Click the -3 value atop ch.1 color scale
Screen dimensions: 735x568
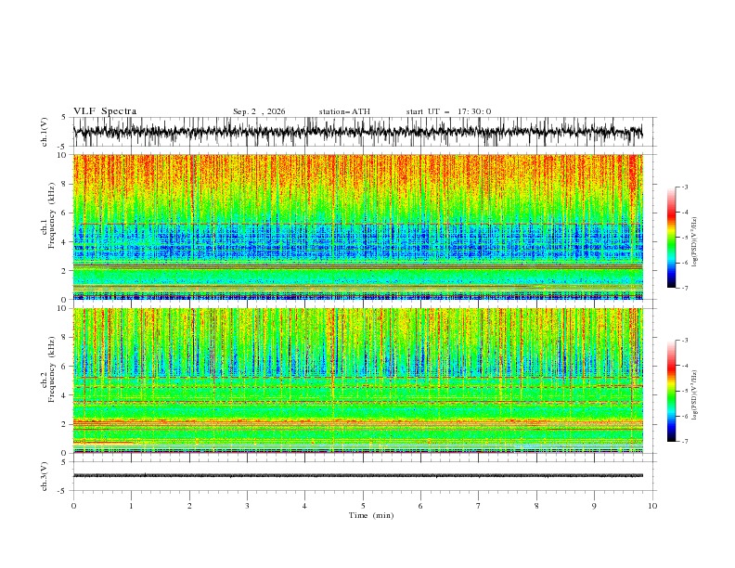[x=685, y=187]
